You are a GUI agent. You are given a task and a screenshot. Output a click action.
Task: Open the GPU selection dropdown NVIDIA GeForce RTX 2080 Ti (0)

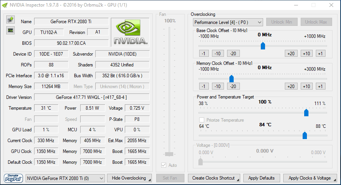pyautogui.click(x=65, y=178)
